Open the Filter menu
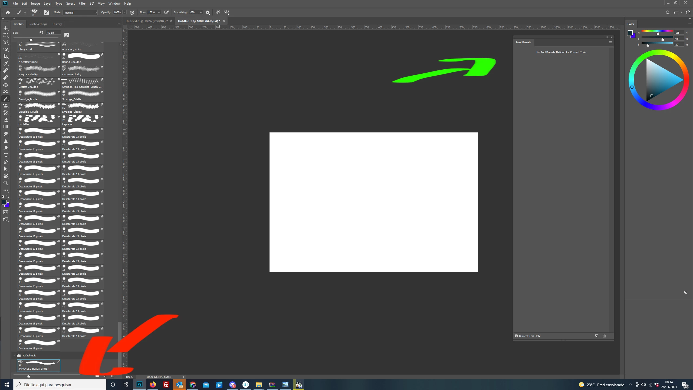Viewport: 693px width, 390px height. pos(82,4)
